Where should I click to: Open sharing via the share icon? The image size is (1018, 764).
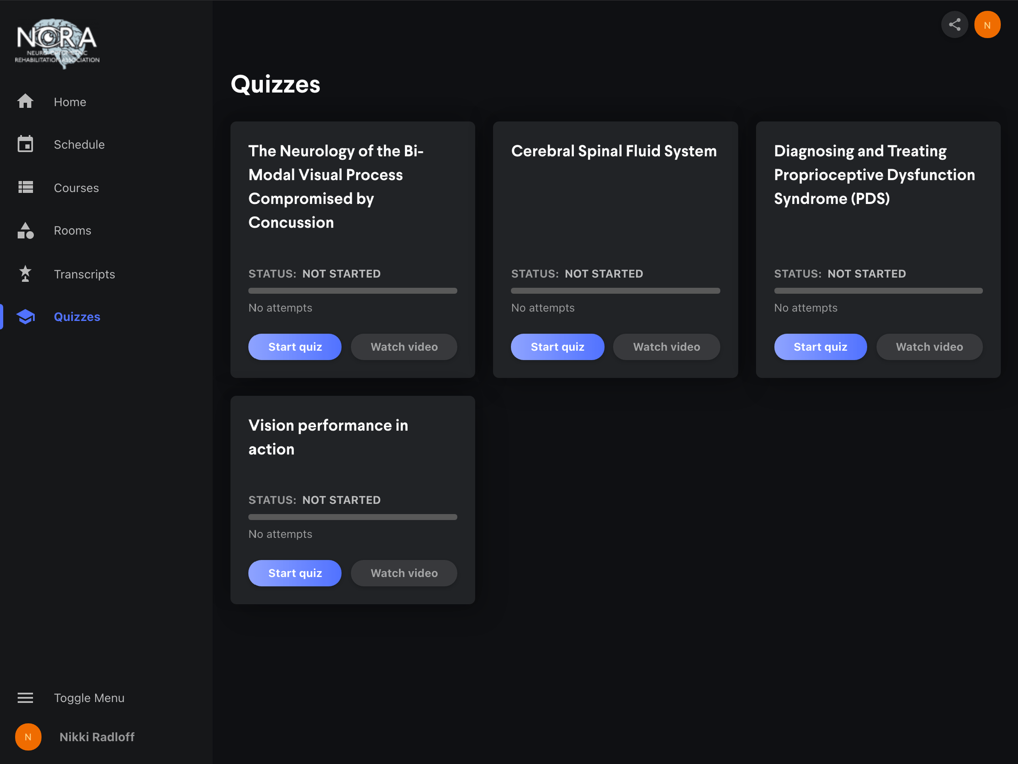tap(955, 25)
